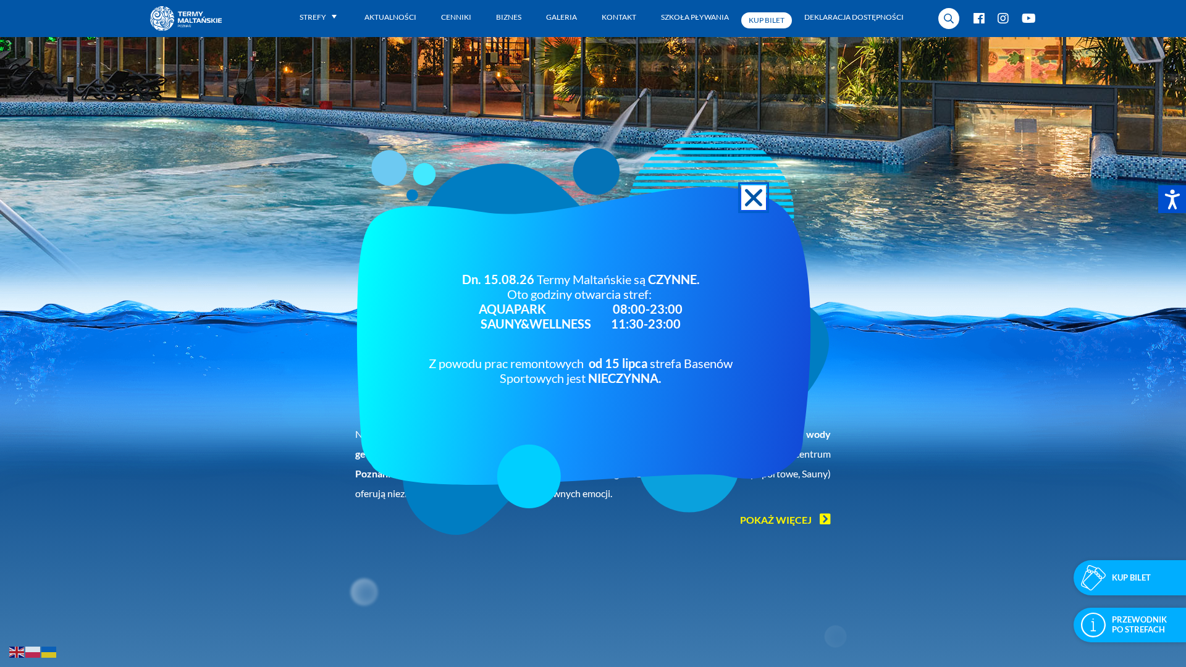Open the Facebook profile icon
The height and width of the screenshot is (667, 1186).
click(979, 18)
